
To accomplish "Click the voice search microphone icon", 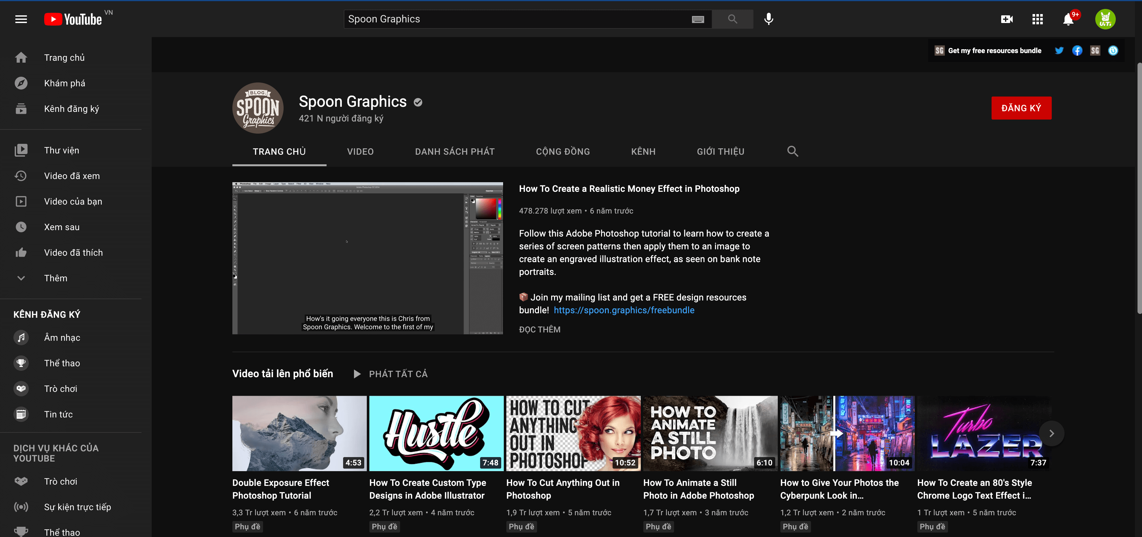I will point(768,19).
